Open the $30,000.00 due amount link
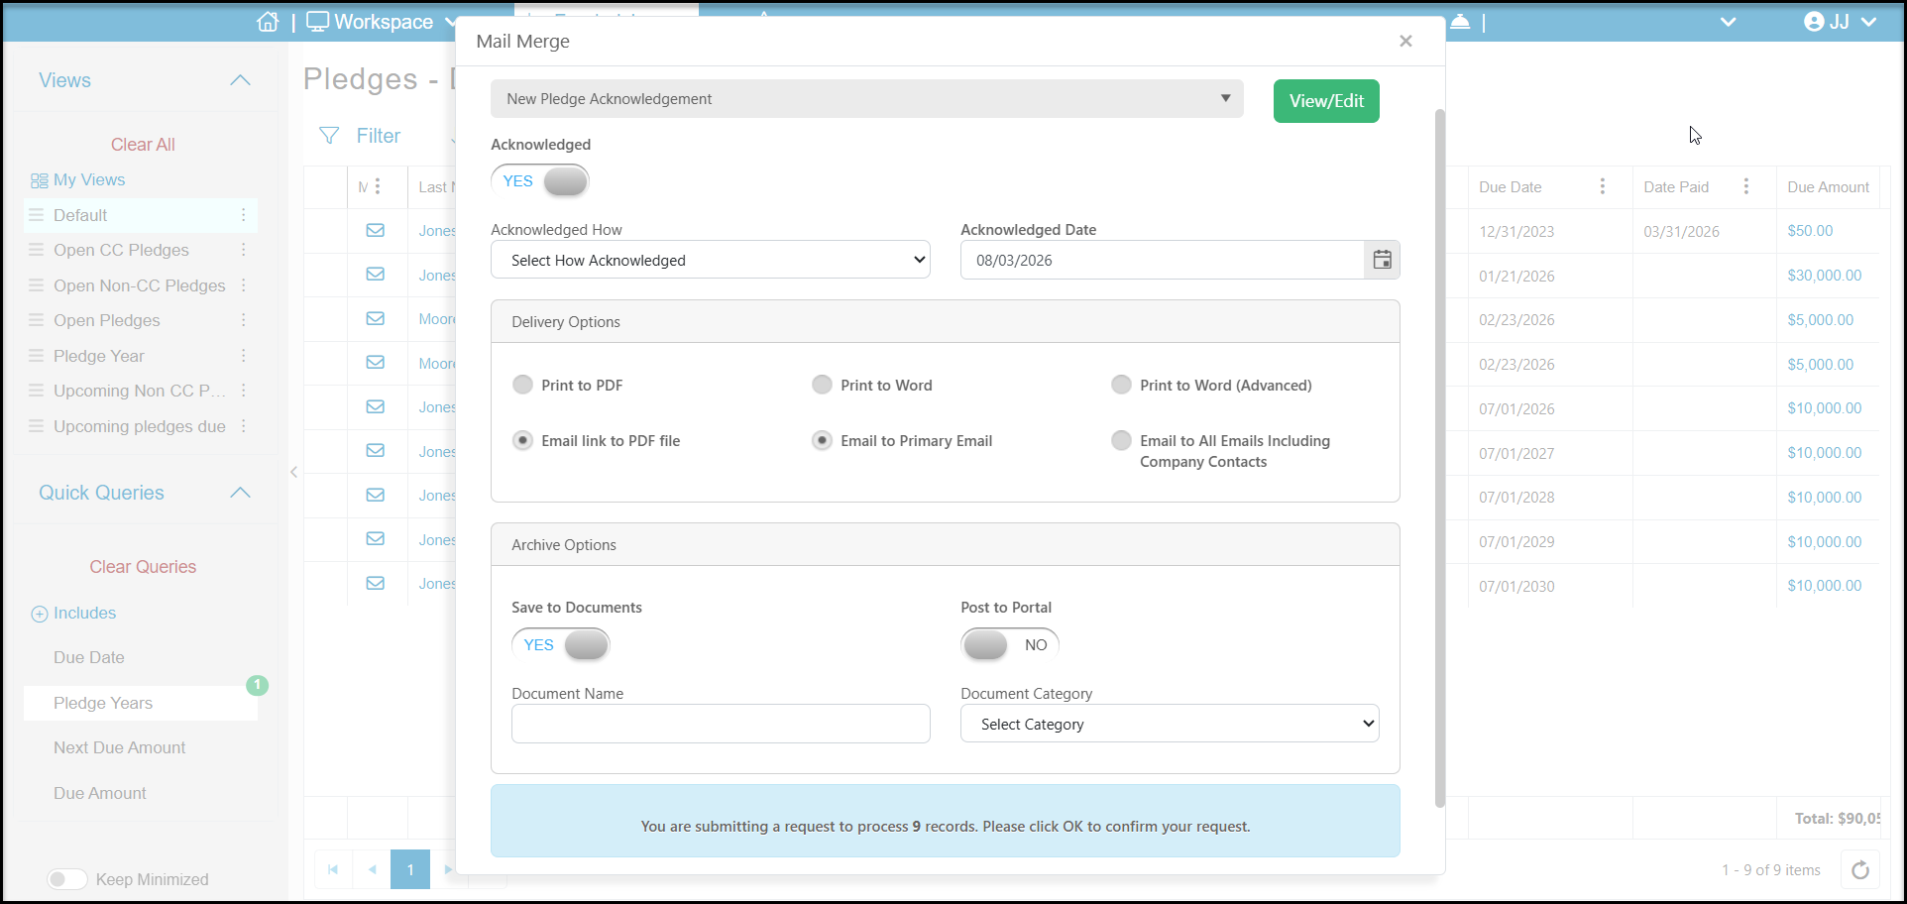Image resolution: width=1907 pixels, height=904 pixels. 1825,276
